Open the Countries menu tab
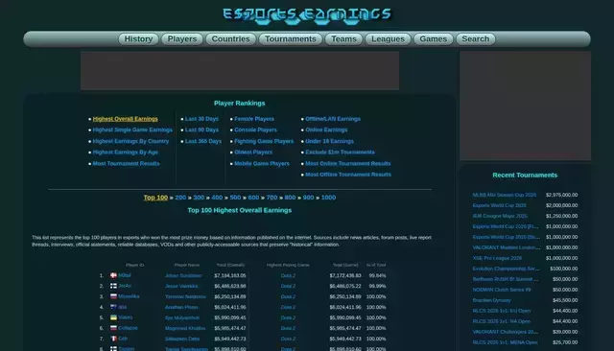The height and width of the screenshot is (351, 614). (x=230, y=39)
